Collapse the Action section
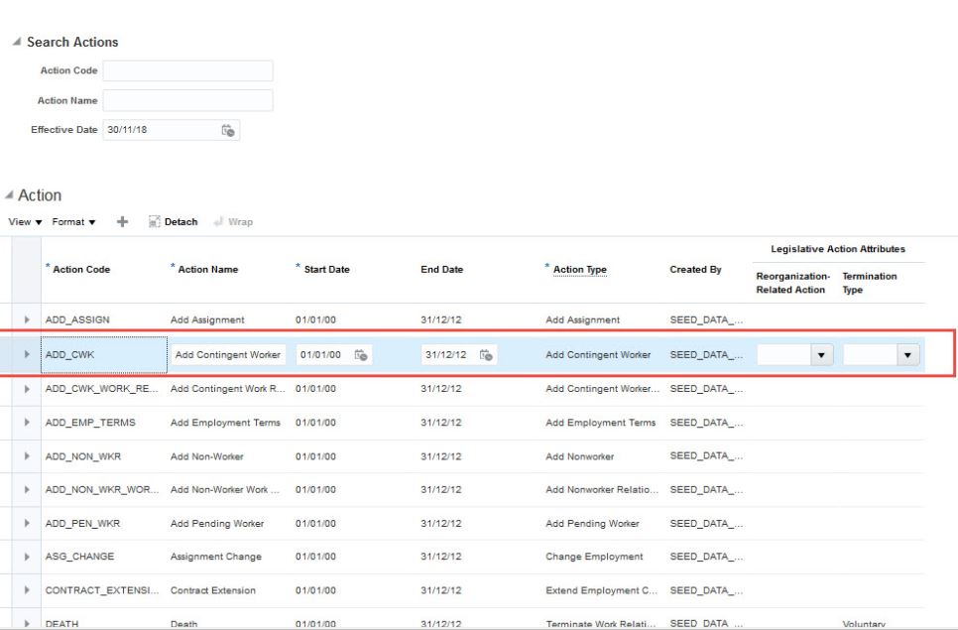 coord(10,195)
